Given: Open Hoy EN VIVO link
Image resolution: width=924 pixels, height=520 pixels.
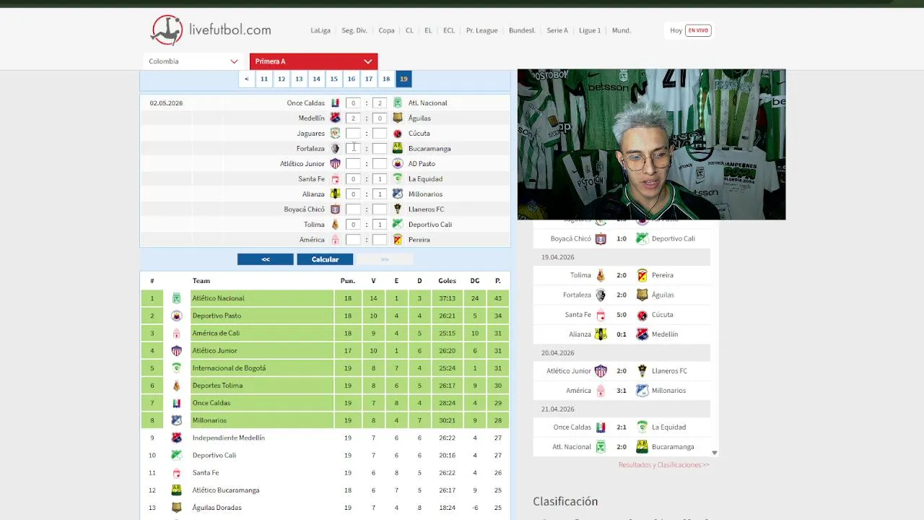Looking at the screenshot, I should [x=690, y=30].
